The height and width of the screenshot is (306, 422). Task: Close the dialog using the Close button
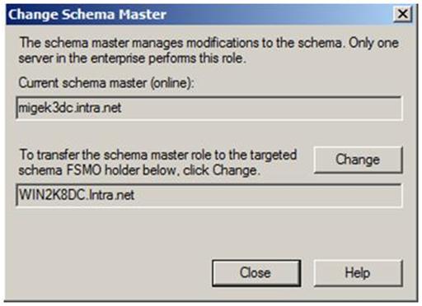coord(256,273)
